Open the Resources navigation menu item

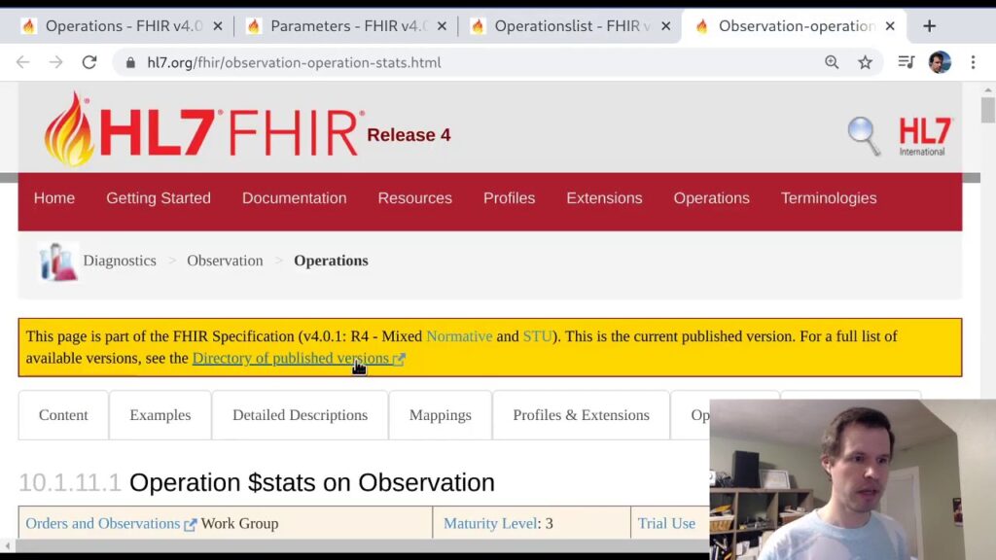click(414, 198)
